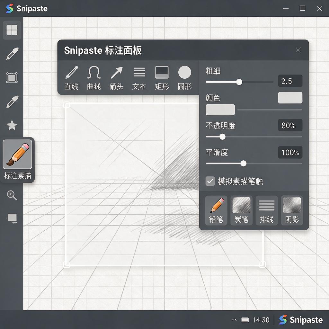This screenshot has width=329, height=329.
Task: Click the bottom-left handle of the selection box
Action: [x=67, y=265]
